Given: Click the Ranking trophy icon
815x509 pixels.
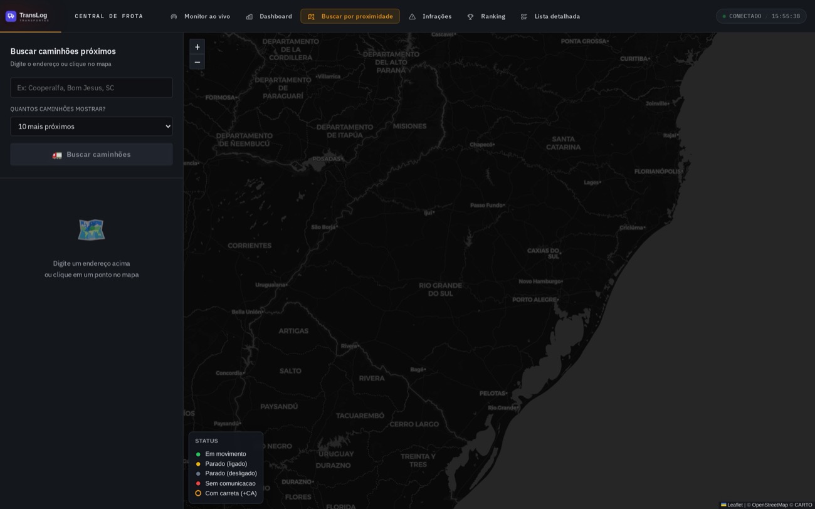Looking at the screenshot, I should [x=471, y=16].
